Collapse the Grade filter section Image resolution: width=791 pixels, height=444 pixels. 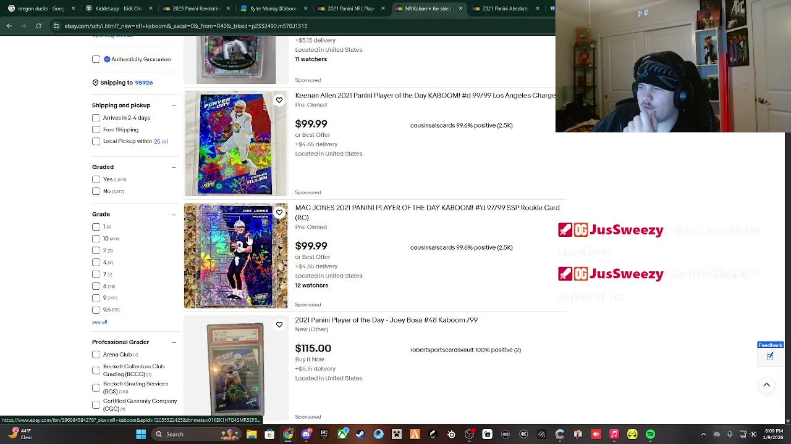coord(174,214)
